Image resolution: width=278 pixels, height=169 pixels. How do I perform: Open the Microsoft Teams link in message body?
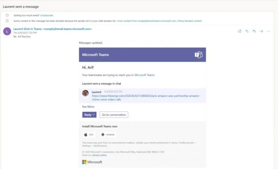(x=145, y=75)
